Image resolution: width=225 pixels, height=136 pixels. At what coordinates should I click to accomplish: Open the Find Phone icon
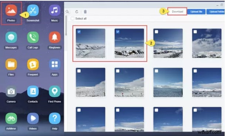pos(54,91)
